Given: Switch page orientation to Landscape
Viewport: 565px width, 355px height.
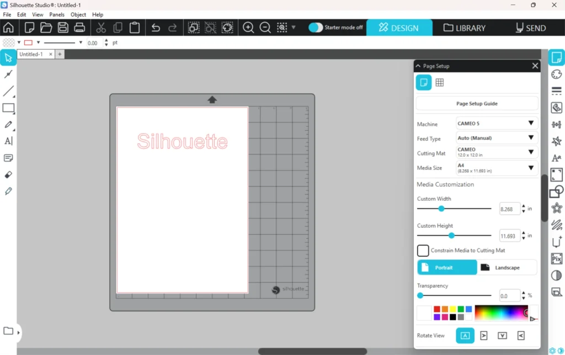Looking at the screenshot, I should (x=507, y=267).
